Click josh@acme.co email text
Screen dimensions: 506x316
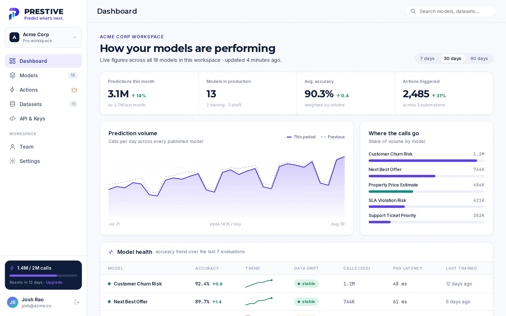[x=37, y=306]
